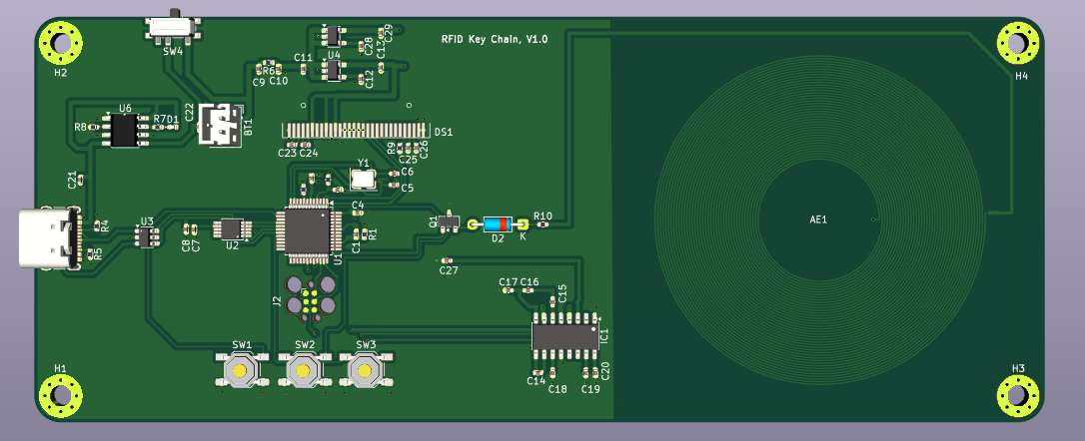Click the "RFID Key Chain, V1.0" silkscreen text
This screenshot has height=441, width=1085.
(495, 39)
